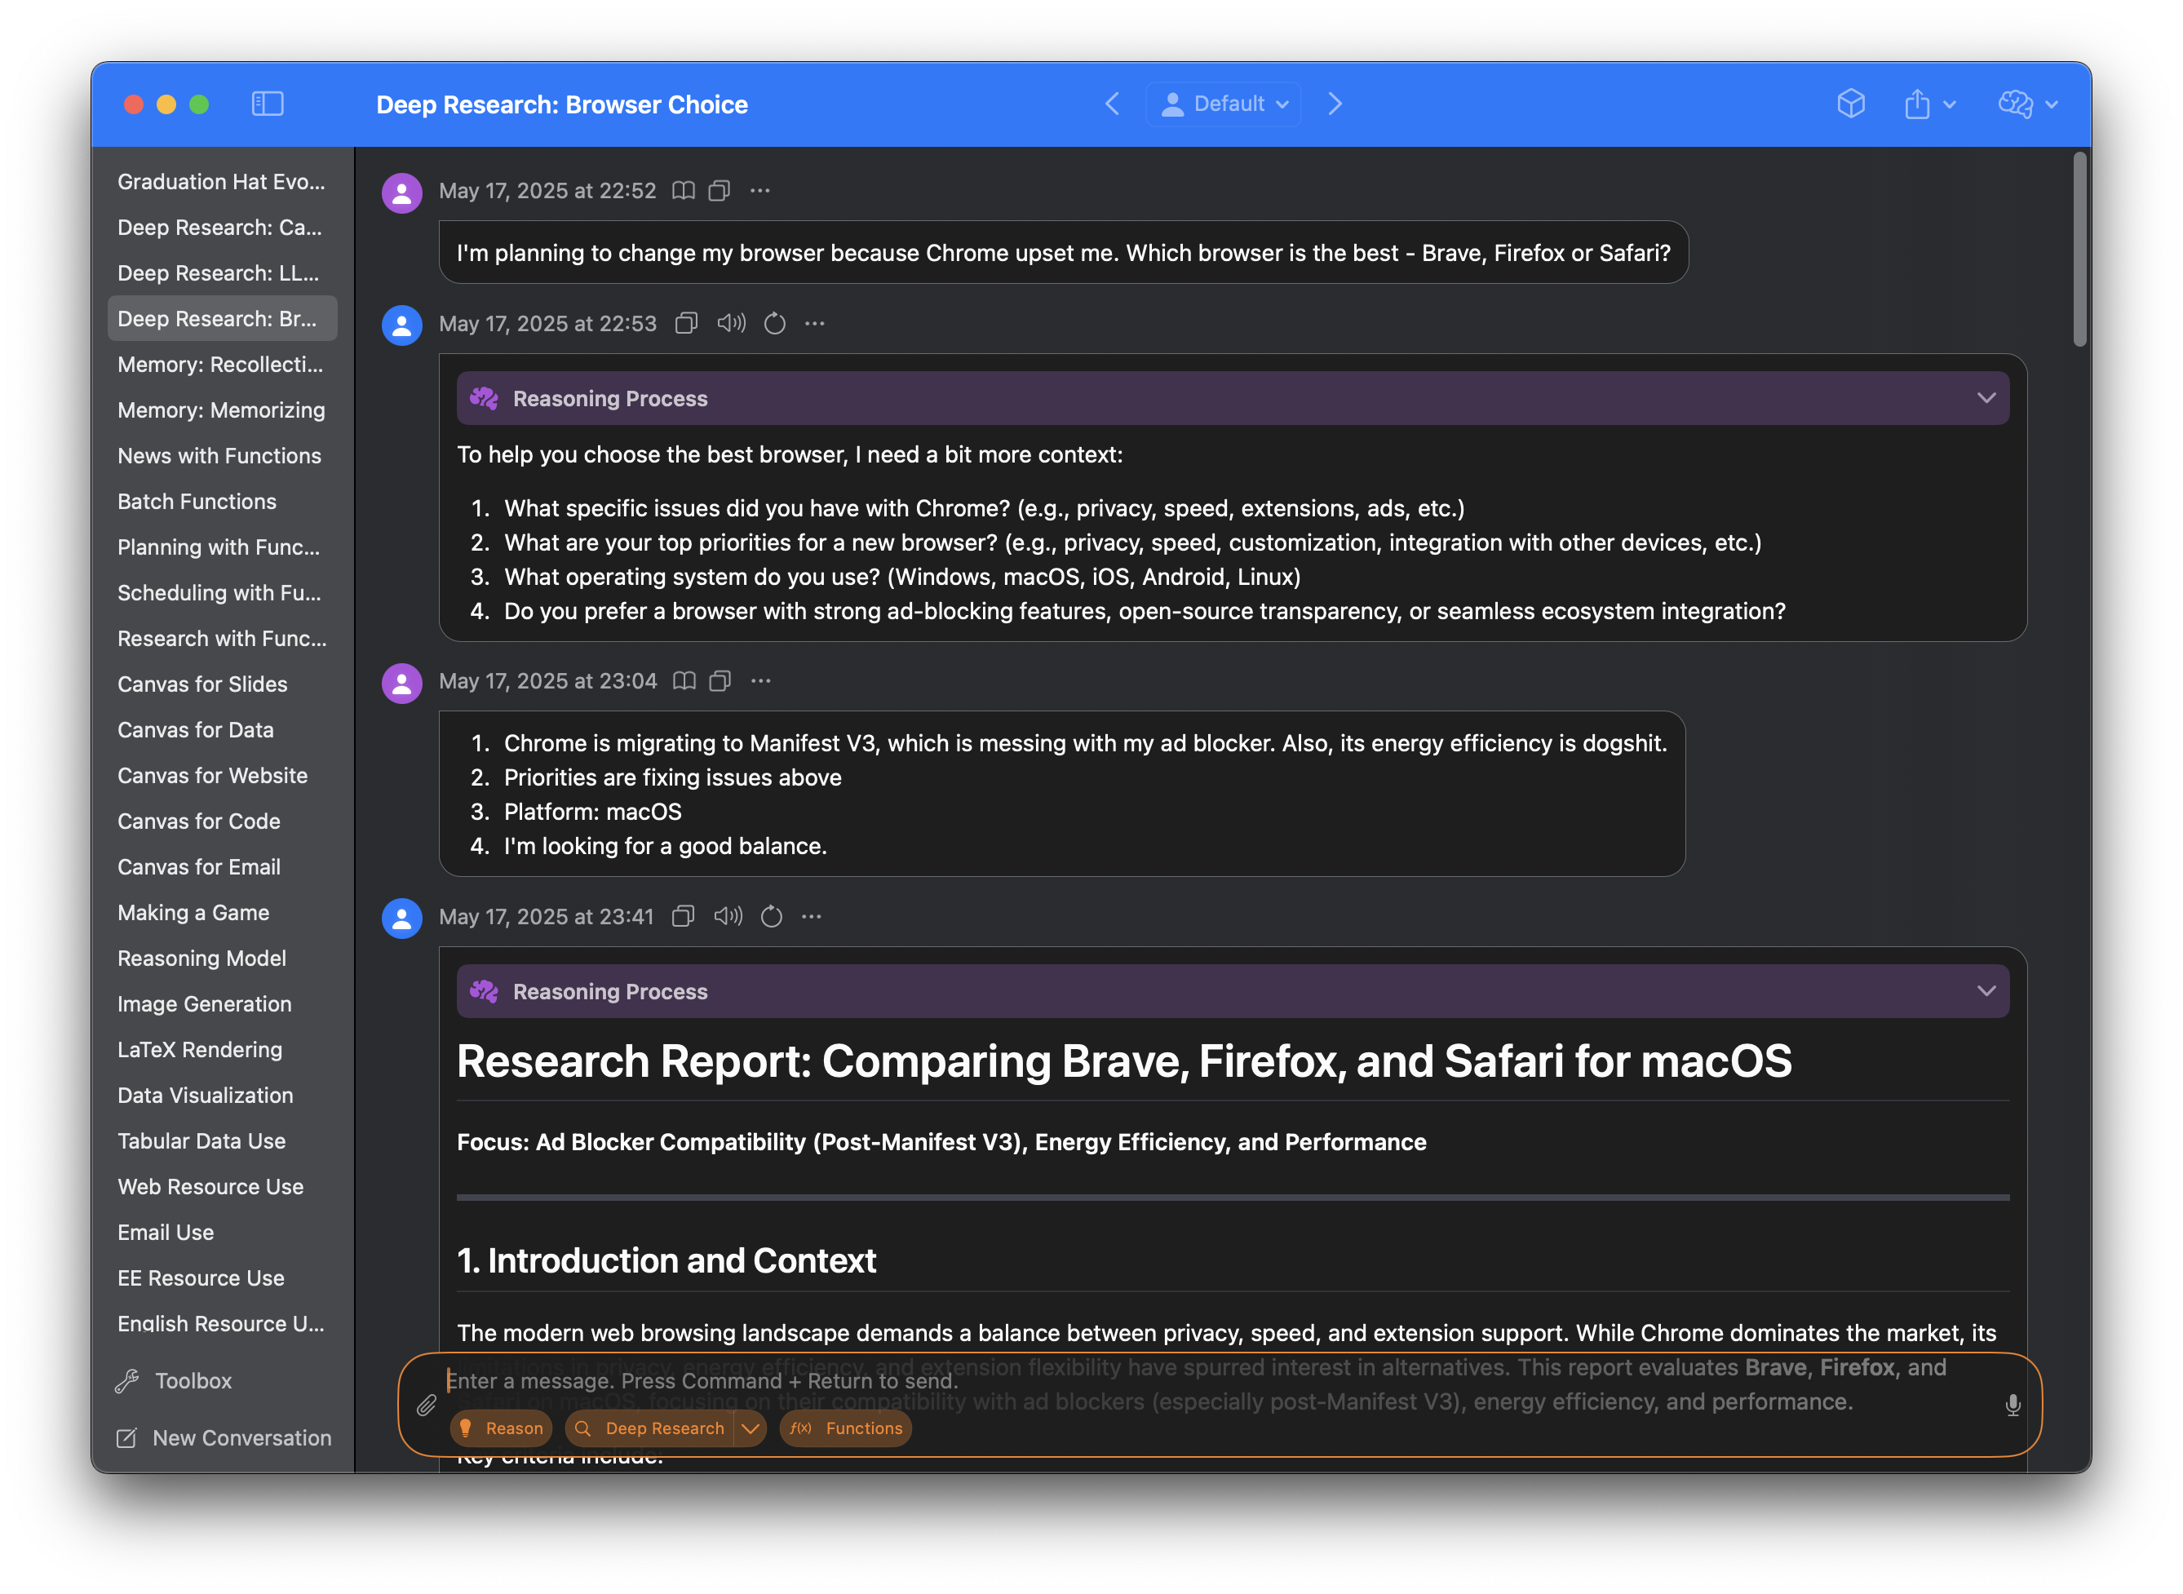Start a New Conversation
The height and width of the screenshot is (1594, 2183).
point(223,1439)
